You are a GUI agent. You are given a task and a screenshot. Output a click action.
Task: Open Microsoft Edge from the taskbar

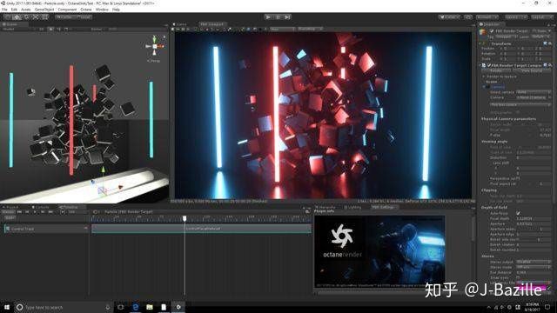(136, 307)
